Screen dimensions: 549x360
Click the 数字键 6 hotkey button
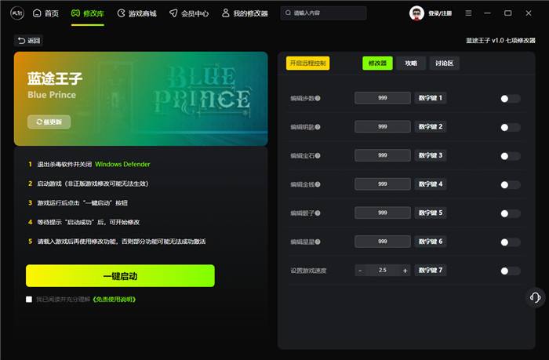pyautogui.click(x=431, y=242)
